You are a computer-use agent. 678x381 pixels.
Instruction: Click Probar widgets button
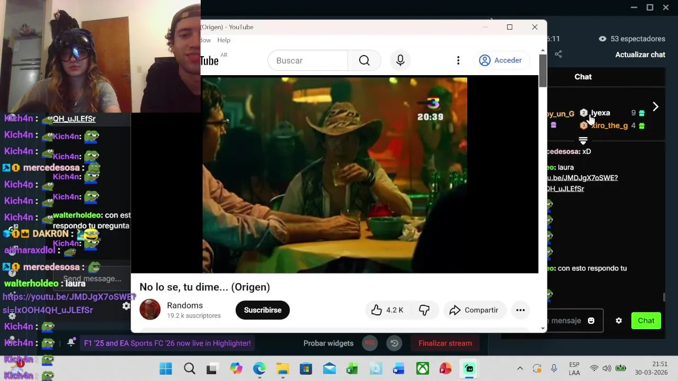click(x=328, y=343)
